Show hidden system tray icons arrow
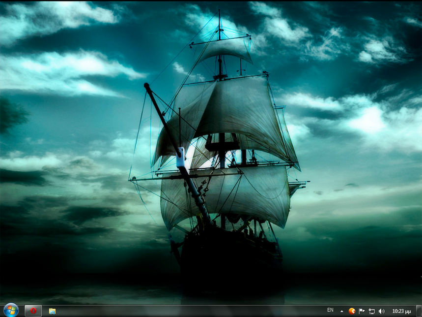The width and height of the screenshot is (422, 317). pos(342,311)
